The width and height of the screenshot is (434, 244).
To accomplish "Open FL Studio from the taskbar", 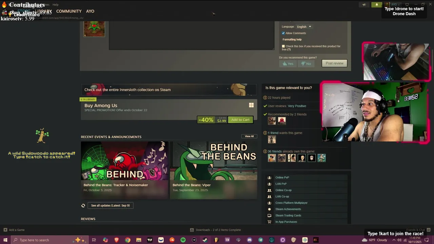I will coord(216,240).
